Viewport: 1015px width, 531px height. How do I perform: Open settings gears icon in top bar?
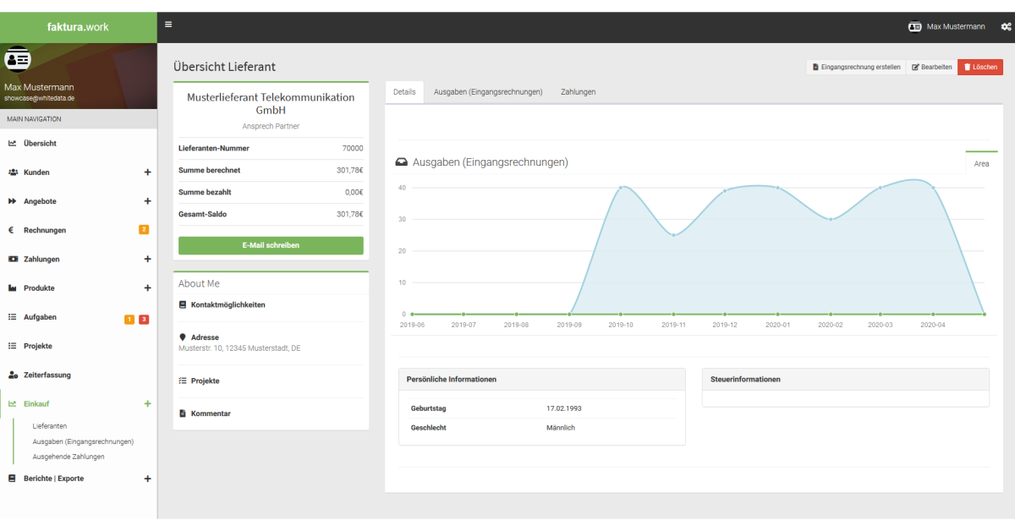pos(1006,27)
